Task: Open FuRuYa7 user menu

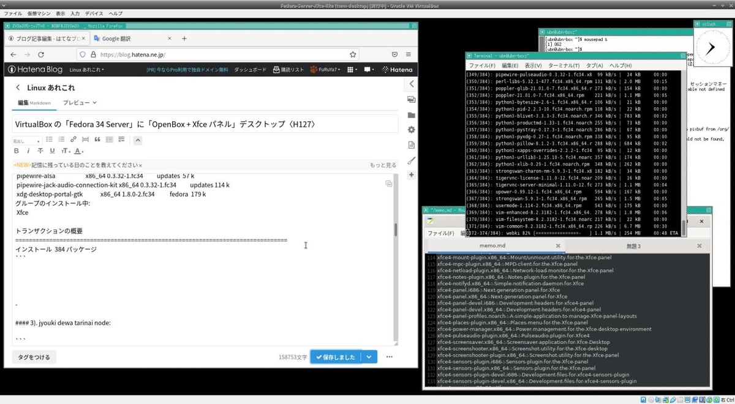Action: tap(326, 70)
